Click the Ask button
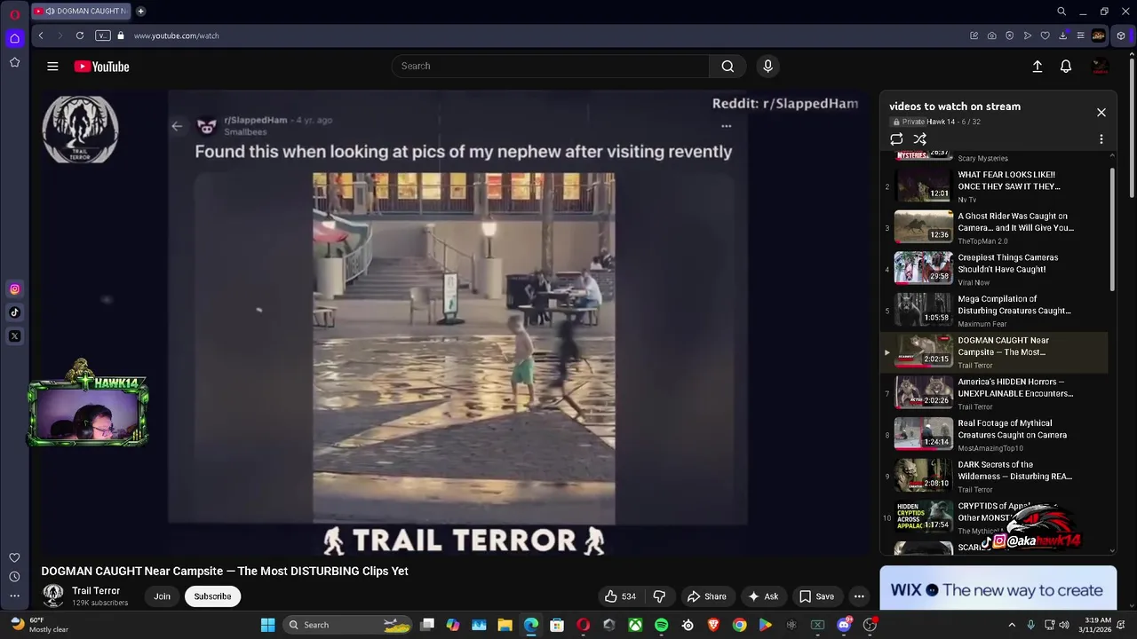 [x=763, y=596]
